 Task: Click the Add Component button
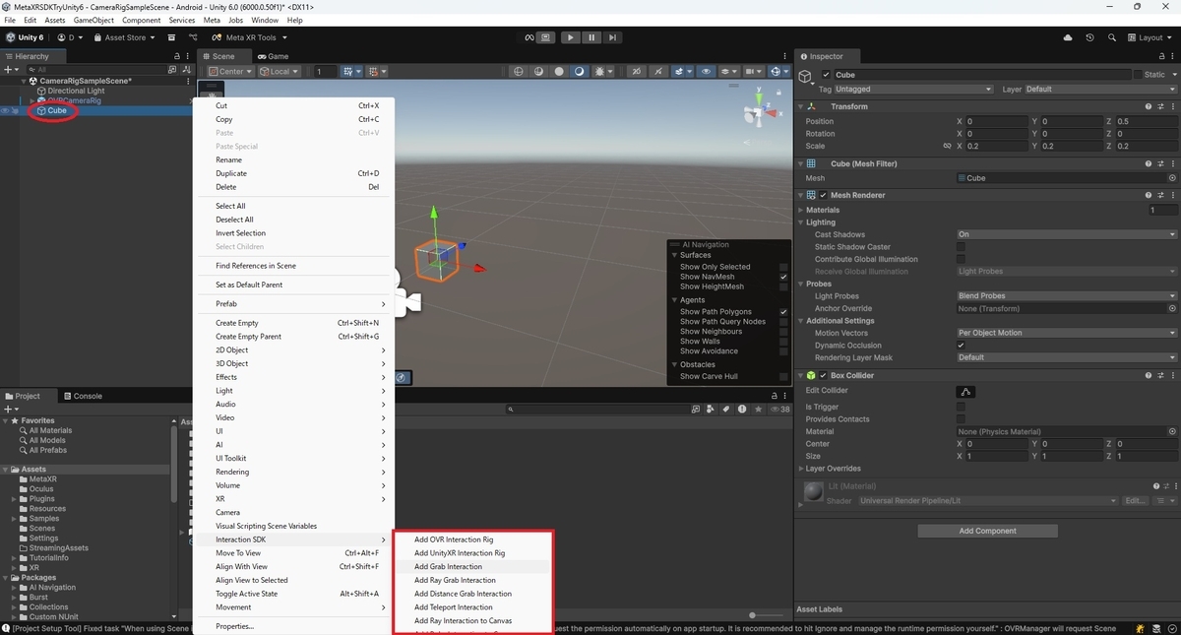(987, 531)
